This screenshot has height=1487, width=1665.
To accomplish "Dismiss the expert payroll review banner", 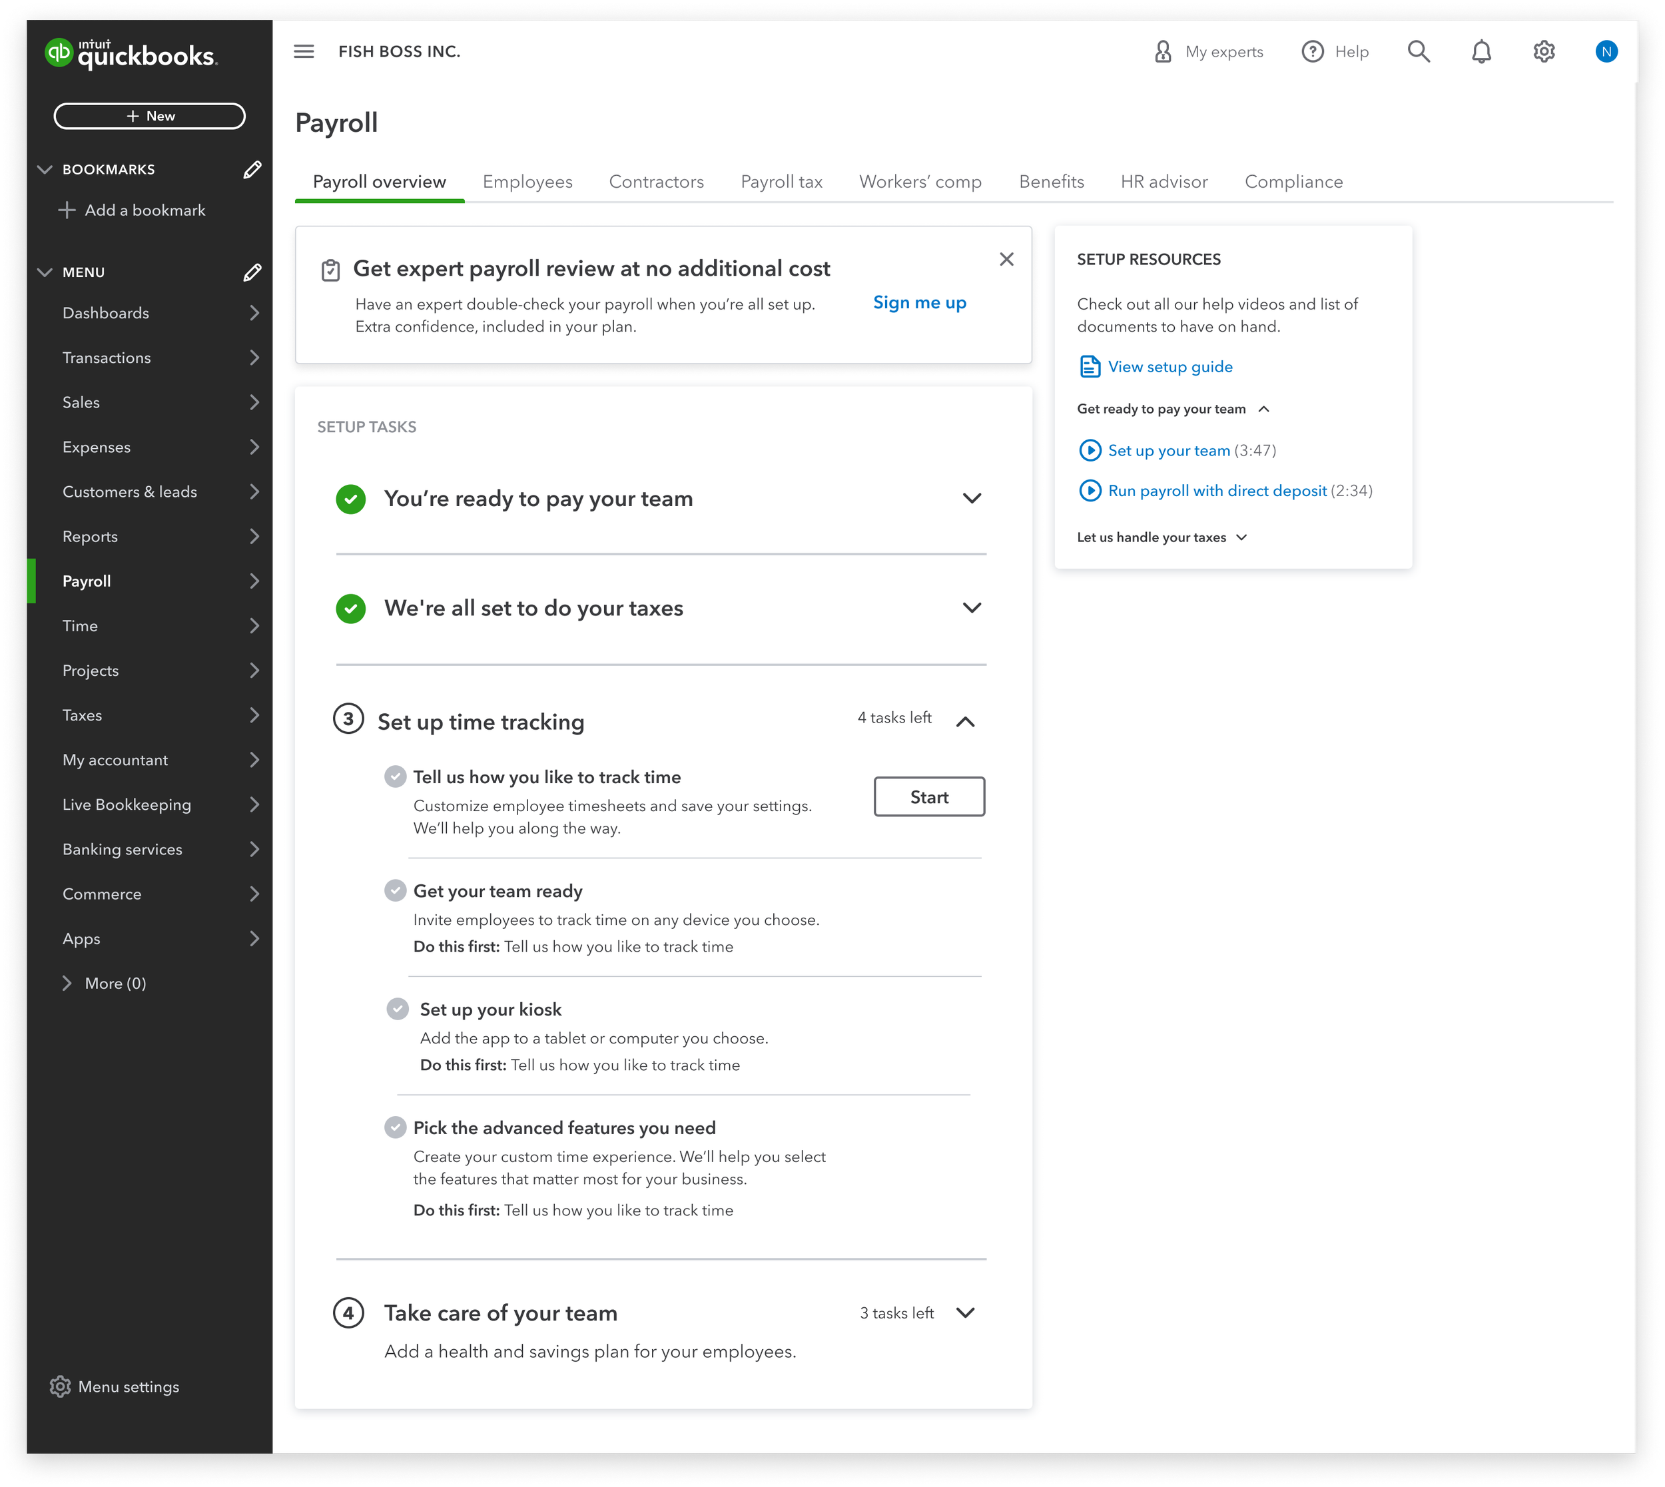I will [x=1006, y=259].
